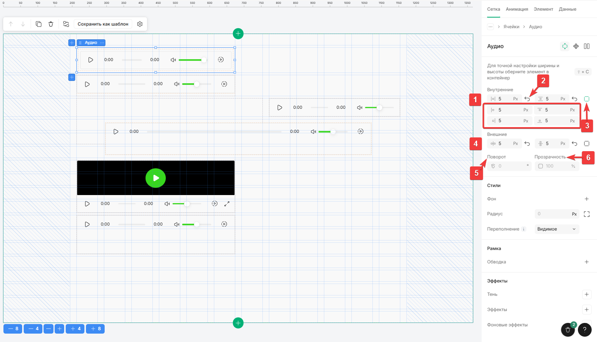Image resolution: width=597 pixels, height=342 pixels.
Task: Toggle separate outer margin sides
Action: click(587, 144)
